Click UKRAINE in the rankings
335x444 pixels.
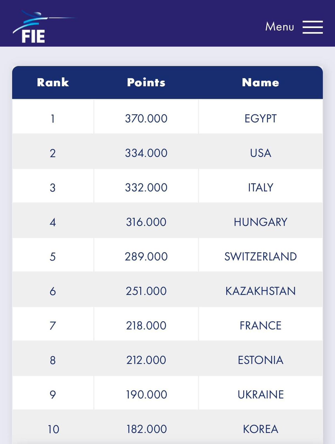[260, 395]
